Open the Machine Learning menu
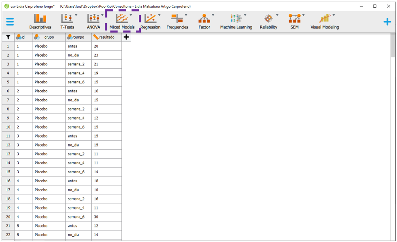This screenshot has width=397, height=242. coord(236,22)
